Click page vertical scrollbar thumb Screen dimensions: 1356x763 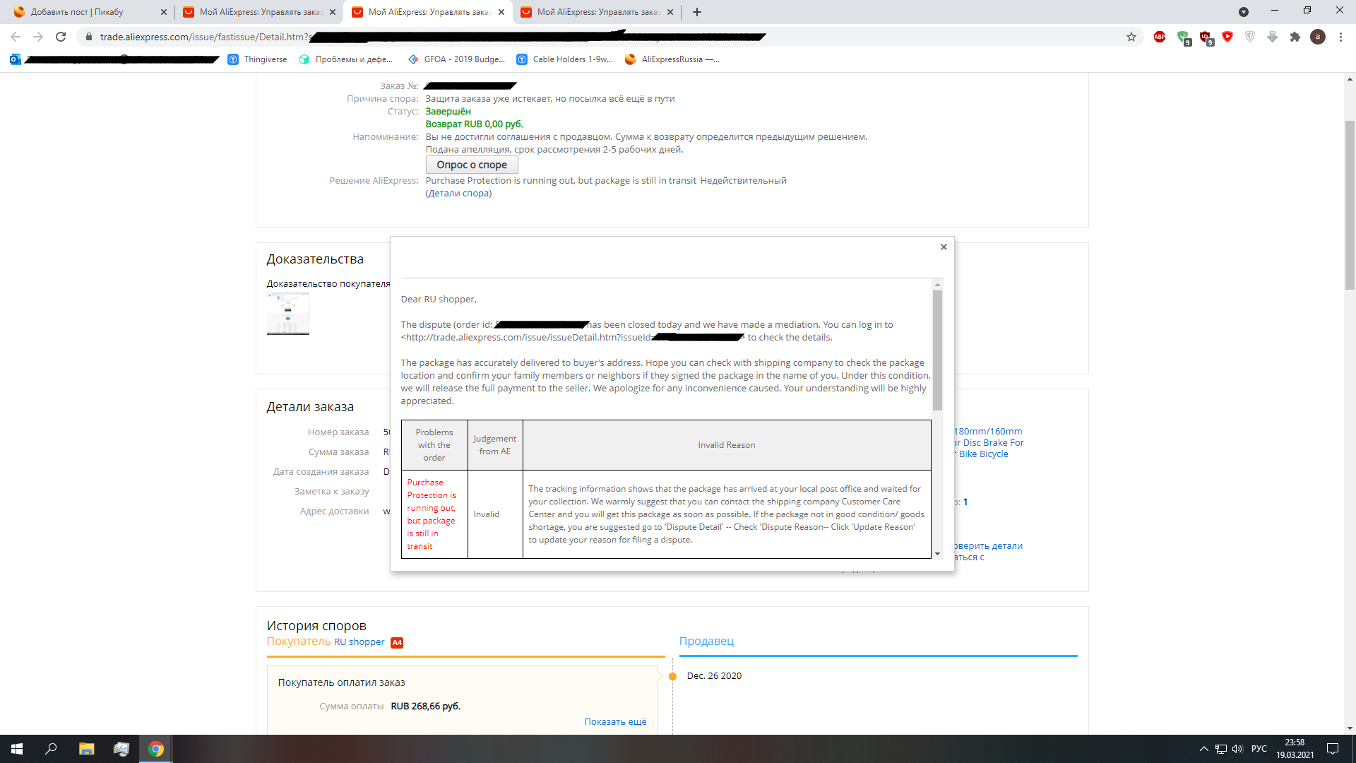click(1350, 205)
